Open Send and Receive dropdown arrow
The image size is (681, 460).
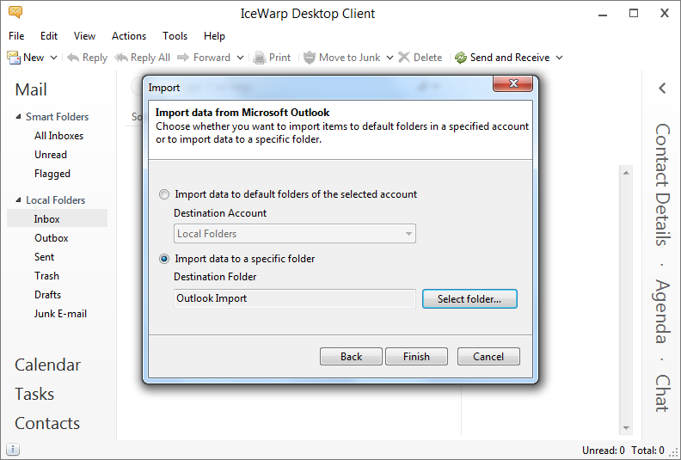[560, 58]
